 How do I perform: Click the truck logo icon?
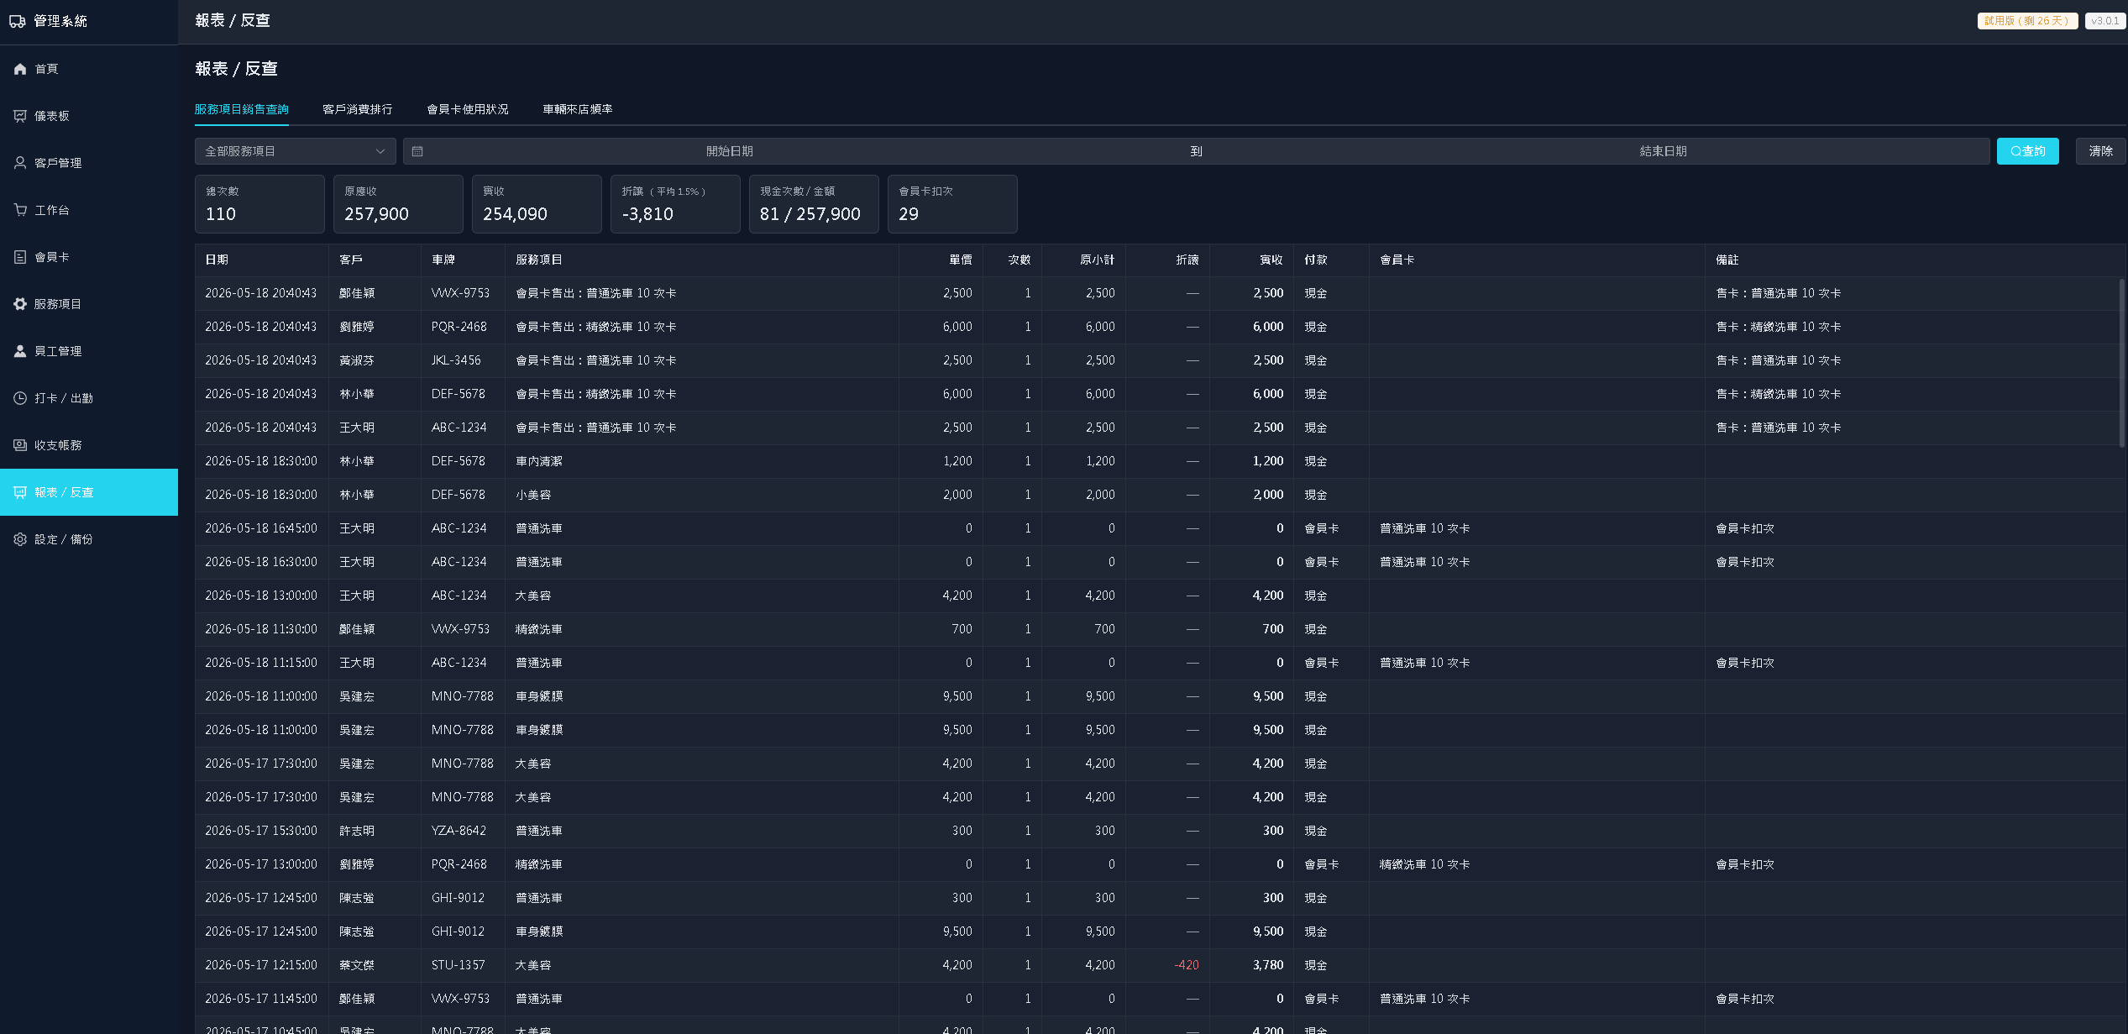[17, 21]
